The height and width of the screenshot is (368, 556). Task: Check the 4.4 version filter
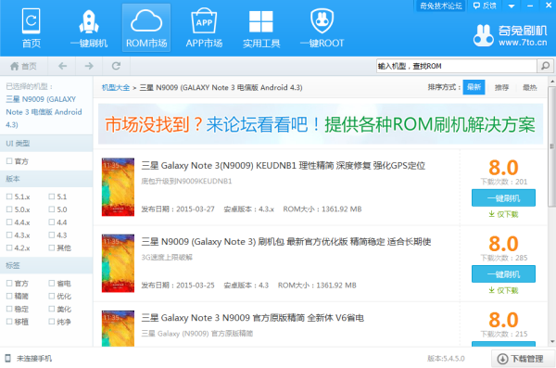(52, 222)
